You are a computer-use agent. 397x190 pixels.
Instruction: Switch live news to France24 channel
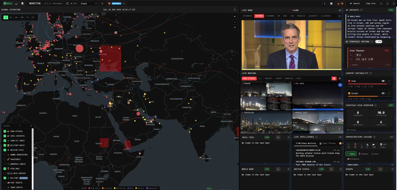point(301,16)
